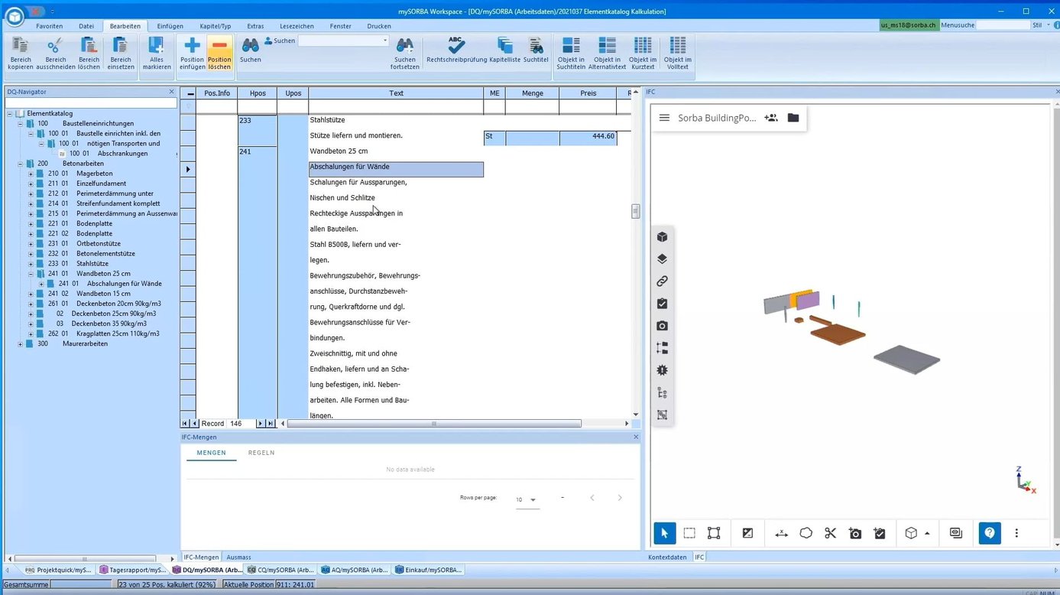
Task: Open the Datei ribbon tab
Action: pos(86,26)
